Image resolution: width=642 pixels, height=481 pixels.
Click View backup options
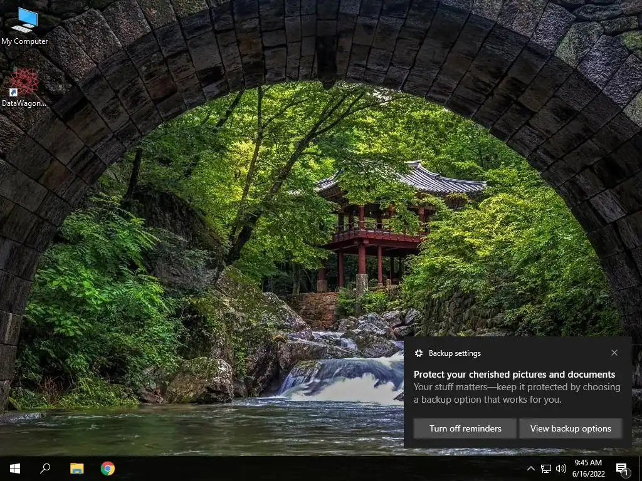click(571, 428)
